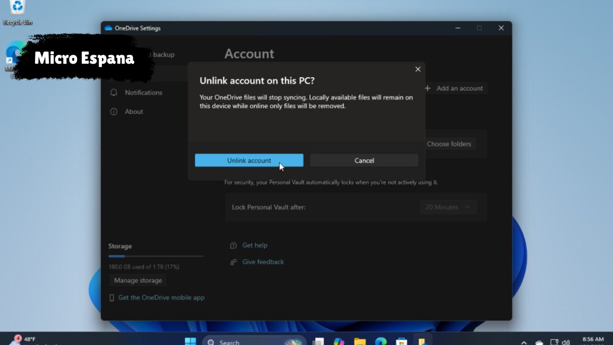Click the About info icon

(x=114, y=112)
